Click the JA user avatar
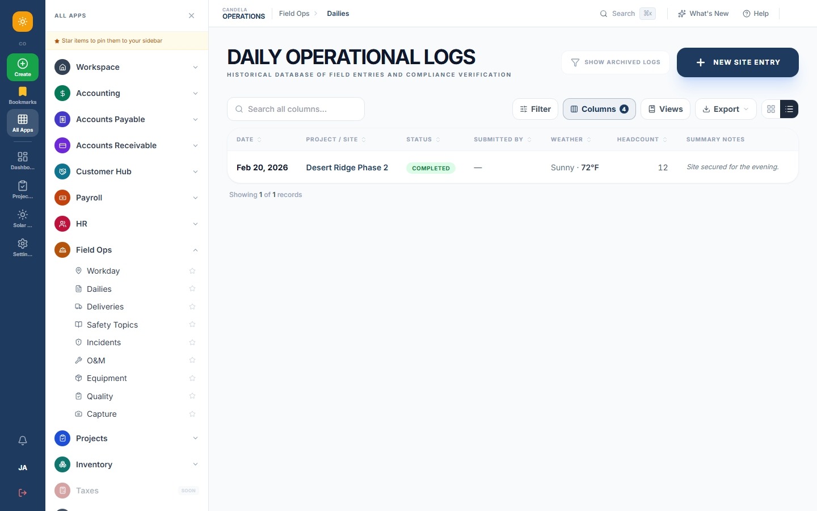817x511 pixels. coord(23,468)
